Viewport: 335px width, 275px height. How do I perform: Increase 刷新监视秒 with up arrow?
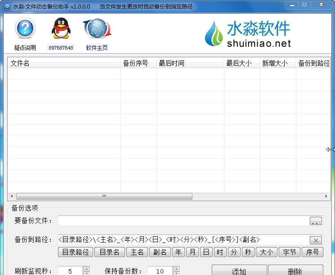pos(86,269)
